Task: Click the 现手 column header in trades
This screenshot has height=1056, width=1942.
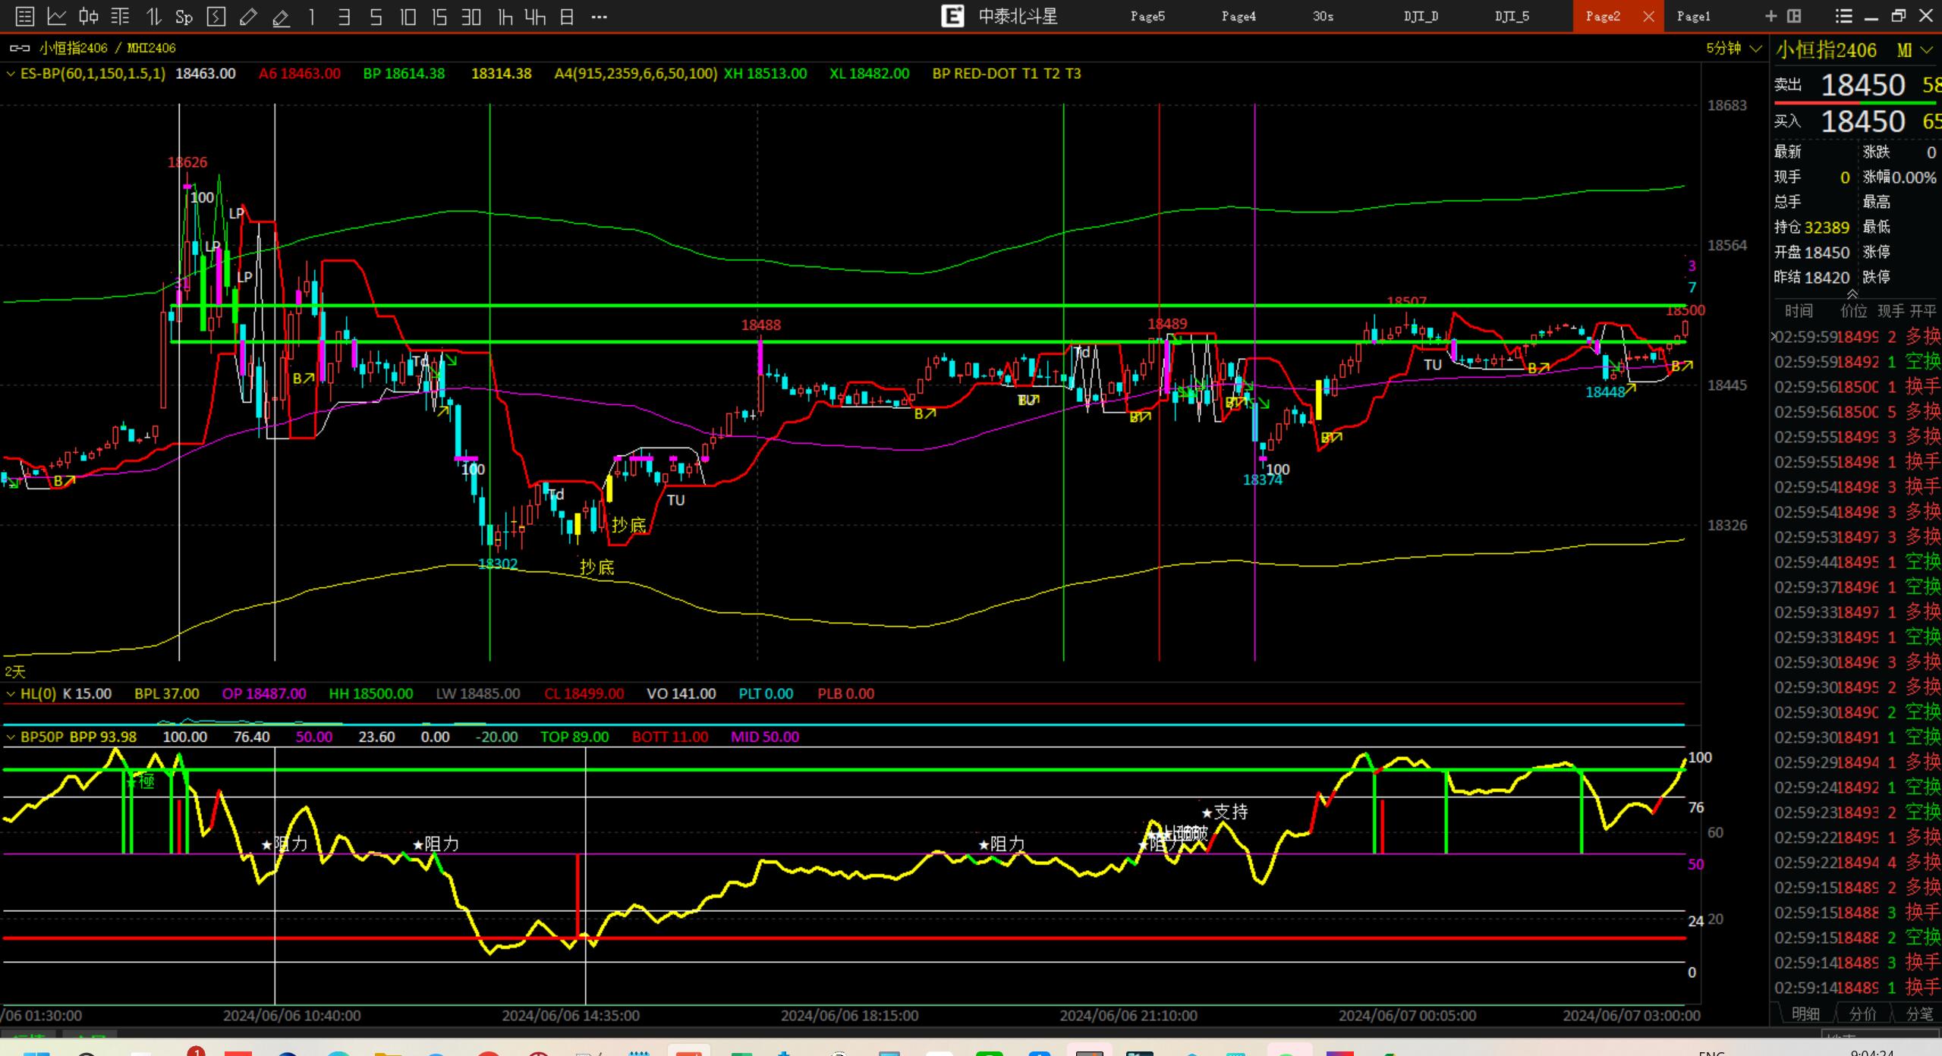Action: [1890, 310]
